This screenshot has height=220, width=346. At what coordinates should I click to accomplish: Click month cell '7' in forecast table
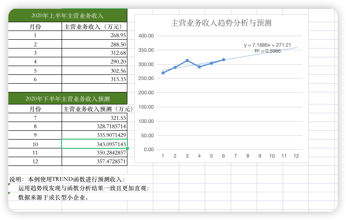pyautogui.click(x=35, y=117)
